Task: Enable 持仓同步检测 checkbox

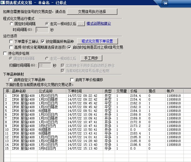Action: (x=5, y=53)
